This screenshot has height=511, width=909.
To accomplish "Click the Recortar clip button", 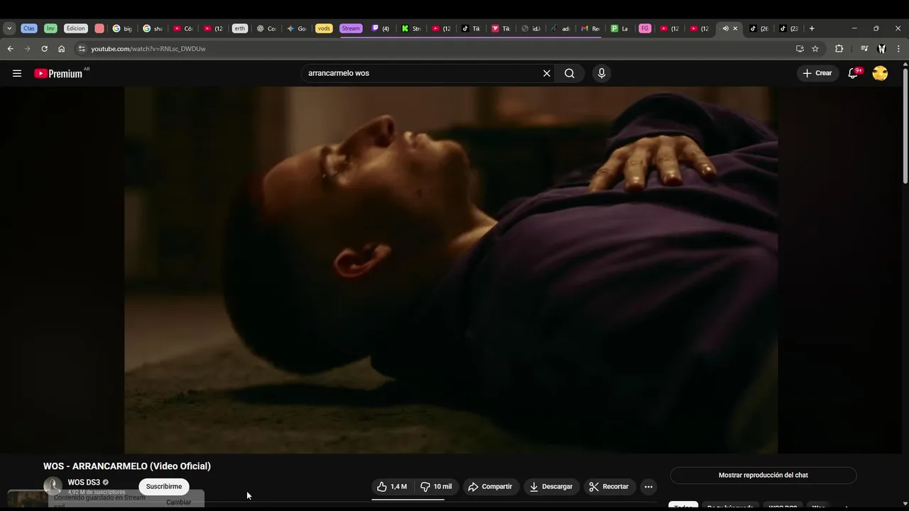I will [609, 486].
